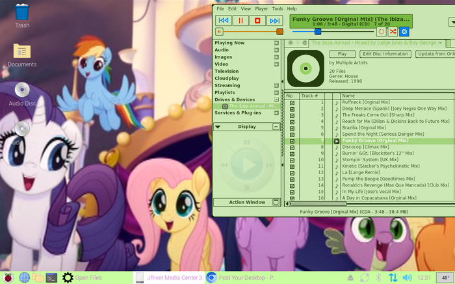Open the Raspberry Pi main menu
This screenshot has width=455, height=284.
pos(8,278)
